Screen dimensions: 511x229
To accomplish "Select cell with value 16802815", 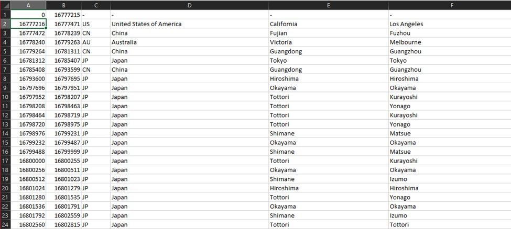I will click(63, 224).
